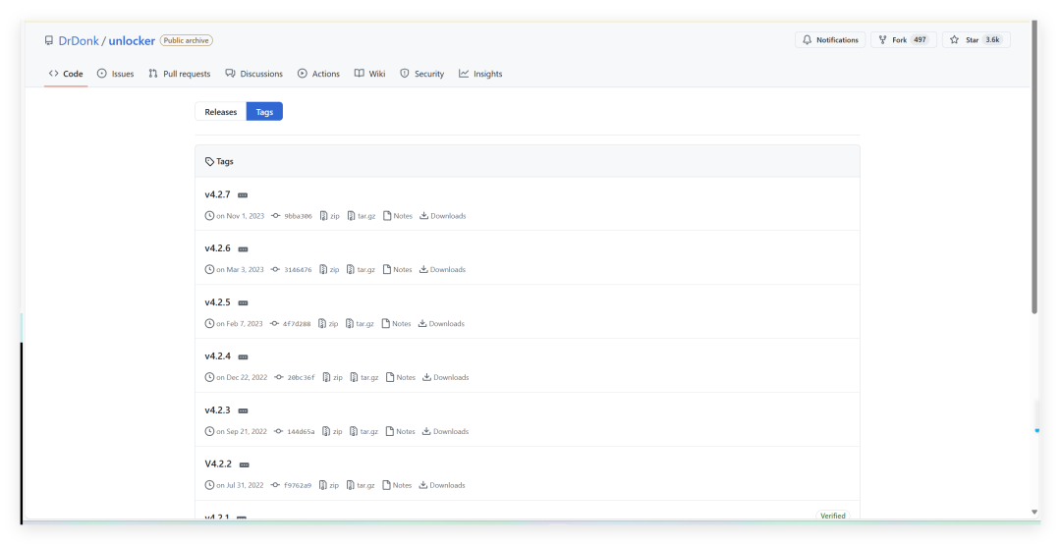Open Downloads for v4.2.3
The height and width of the screenshot is (545, 1061).
tap(445, 431)
